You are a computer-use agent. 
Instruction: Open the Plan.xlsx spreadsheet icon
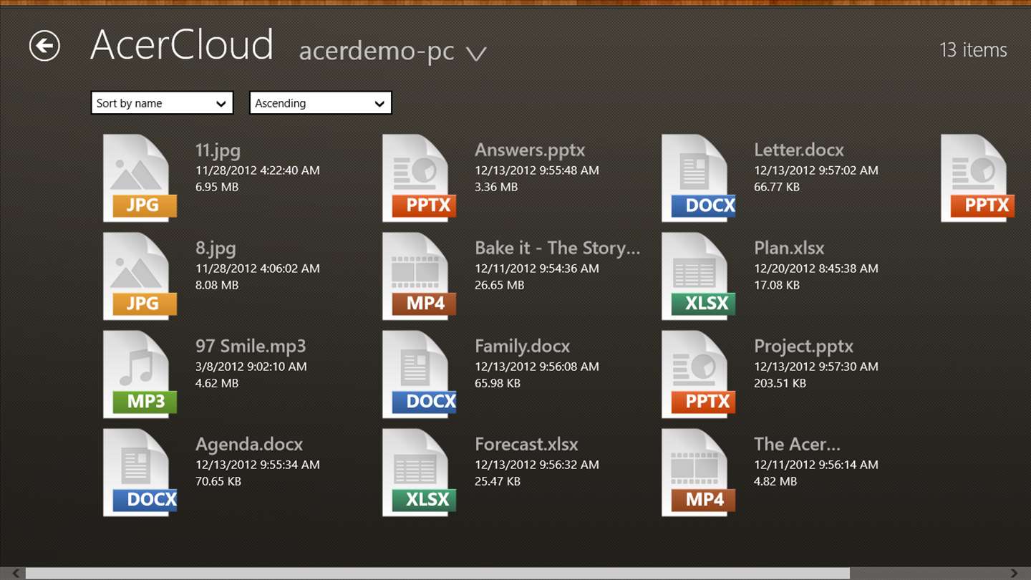(698, 275)
